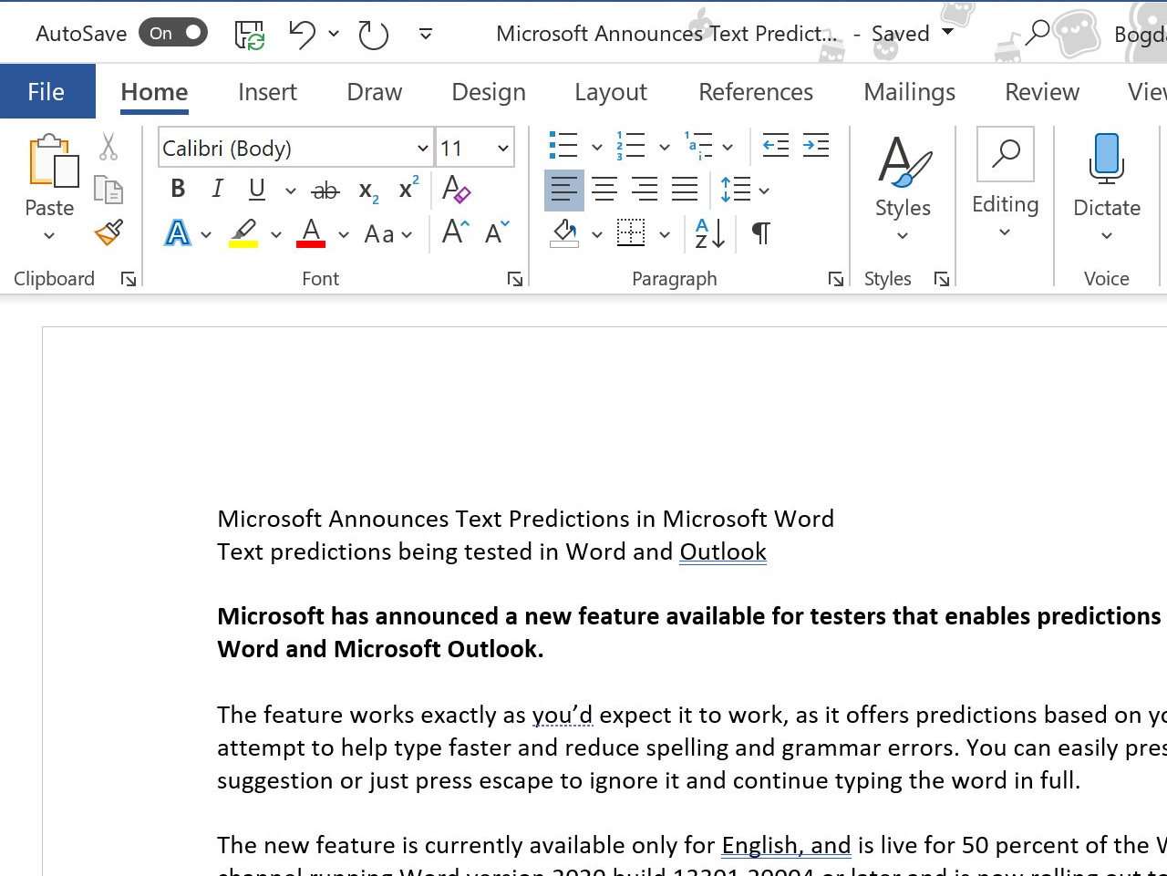Toggle Show/Hide paragraph marks
Screen dimensions: 1167x876
click(759, 234)
